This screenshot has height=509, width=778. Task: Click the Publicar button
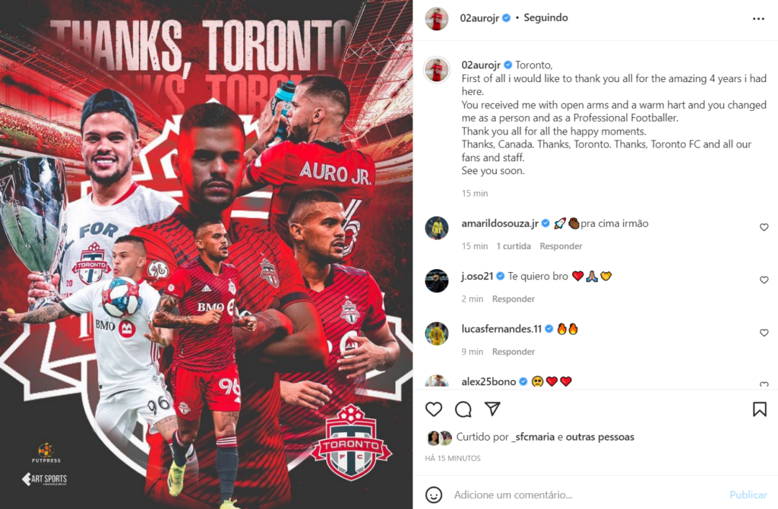click(748, 495)
